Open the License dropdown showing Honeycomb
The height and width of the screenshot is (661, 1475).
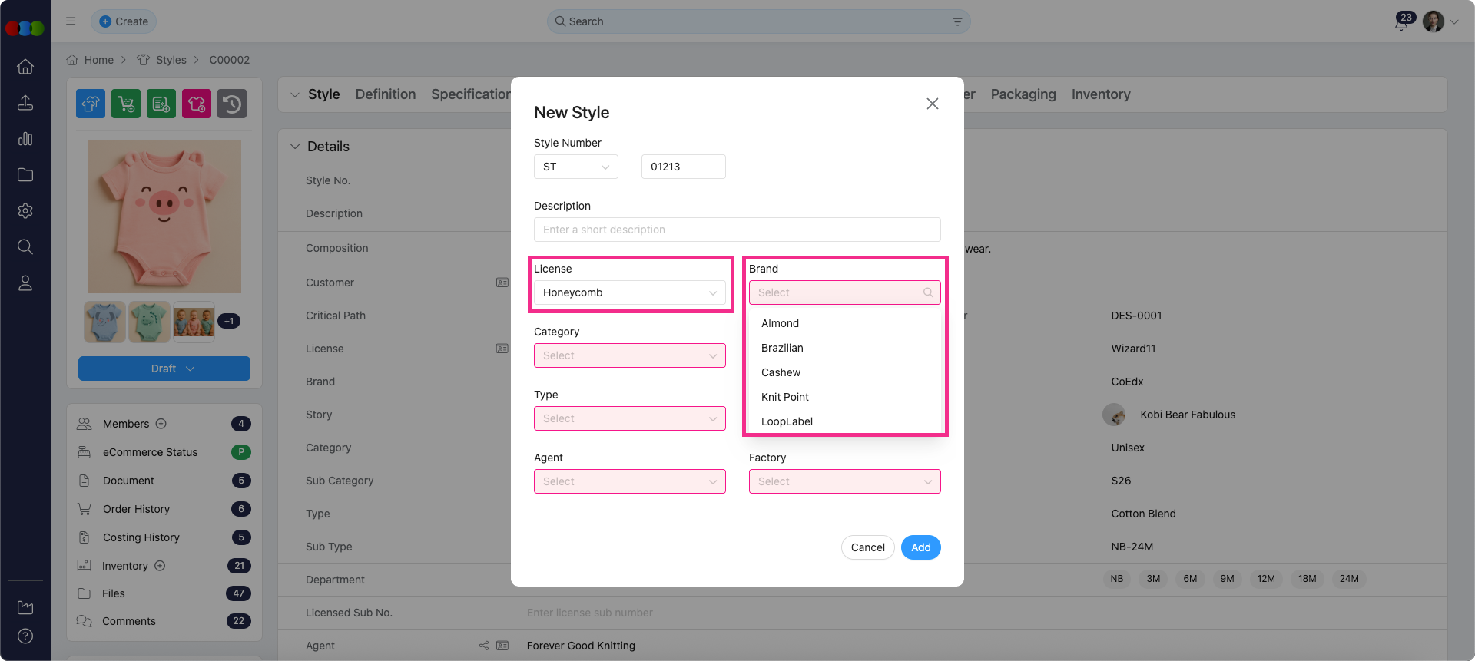[629, 292]
